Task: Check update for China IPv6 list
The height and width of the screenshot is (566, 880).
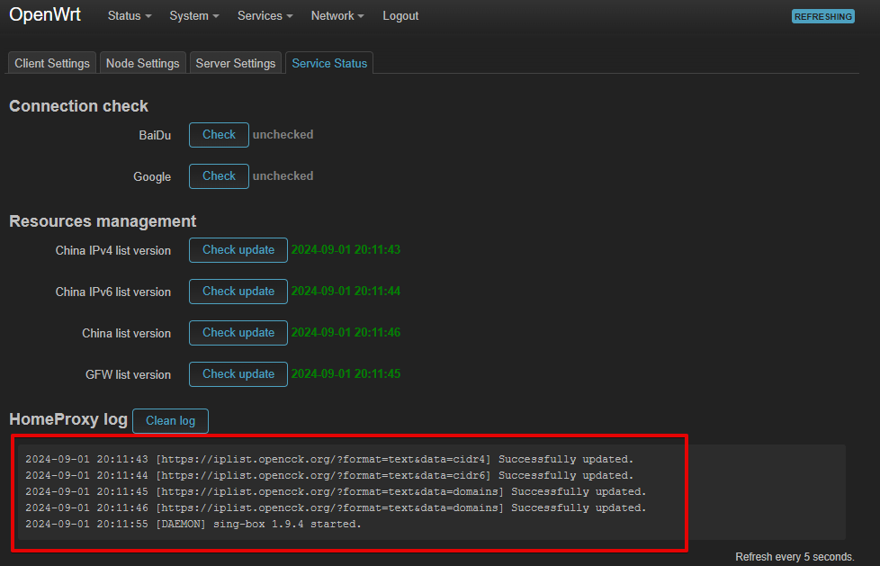Action: point(238,291)
